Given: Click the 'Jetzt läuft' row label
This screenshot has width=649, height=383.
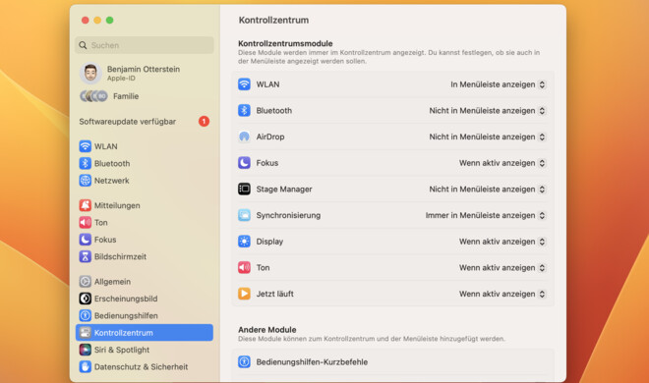Looking at the screenshot, I should point(274,294).
